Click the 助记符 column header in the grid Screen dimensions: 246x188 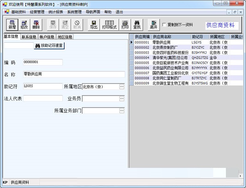(x=200, y=37)
